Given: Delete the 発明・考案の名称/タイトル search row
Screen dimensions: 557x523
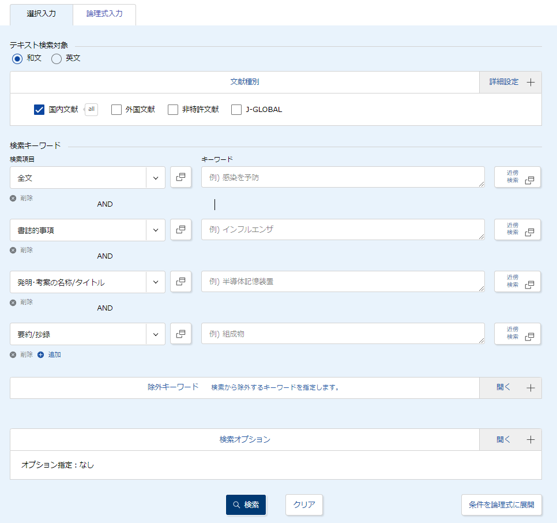Looking at the screenshot, I should pos(22,302).
